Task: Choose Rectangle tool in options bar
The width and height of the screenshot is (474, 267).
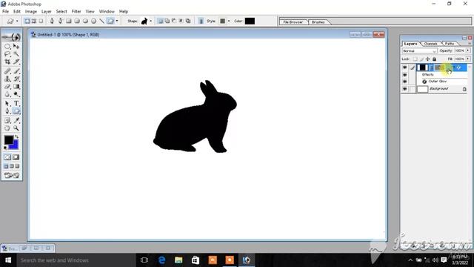Action: [69, 21]
